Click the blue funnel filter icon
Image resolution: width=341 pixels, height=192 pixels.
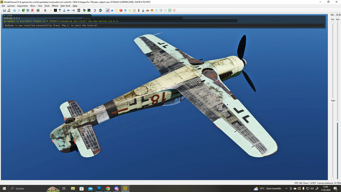coord(60,10)
